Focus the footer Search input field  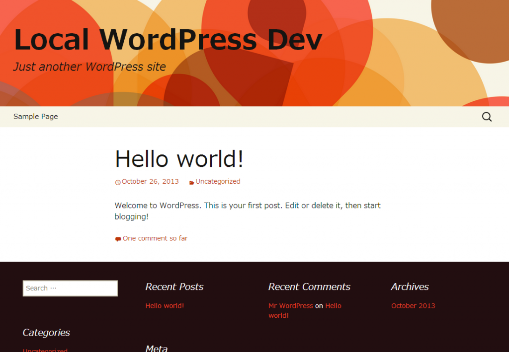(70, 288)
